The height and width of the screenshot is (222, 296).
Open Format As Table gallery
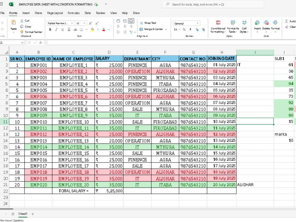click(233, 27)
